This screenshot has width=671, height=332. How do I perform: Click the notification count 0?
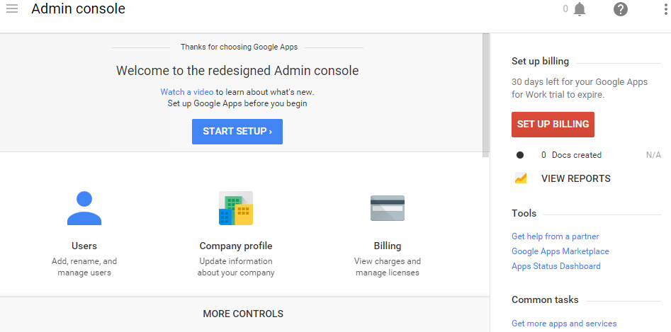565,9
